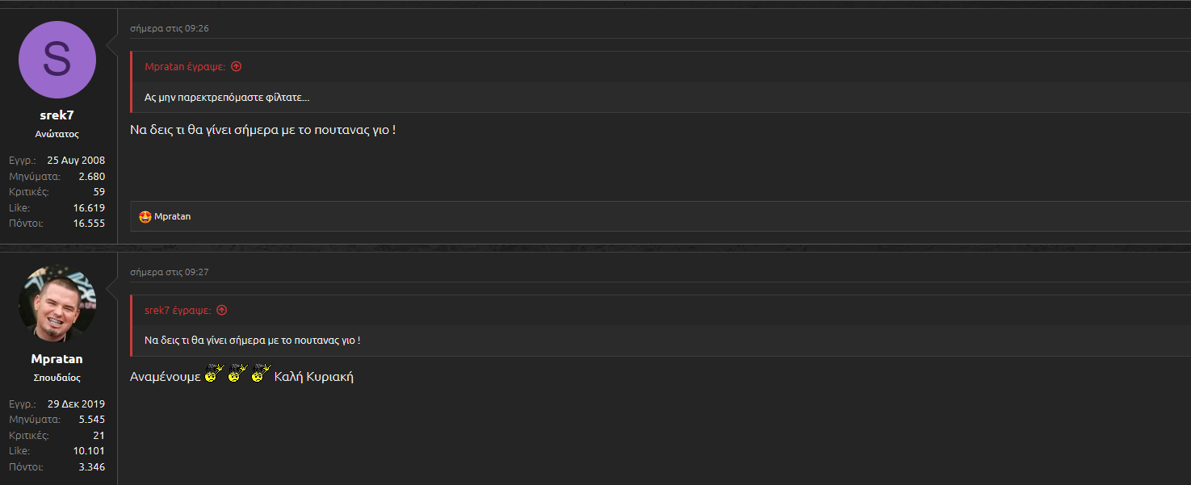View Mpratan's reviews count 21
This screenshot has height=485, width=1191.
tap(99, 436)
